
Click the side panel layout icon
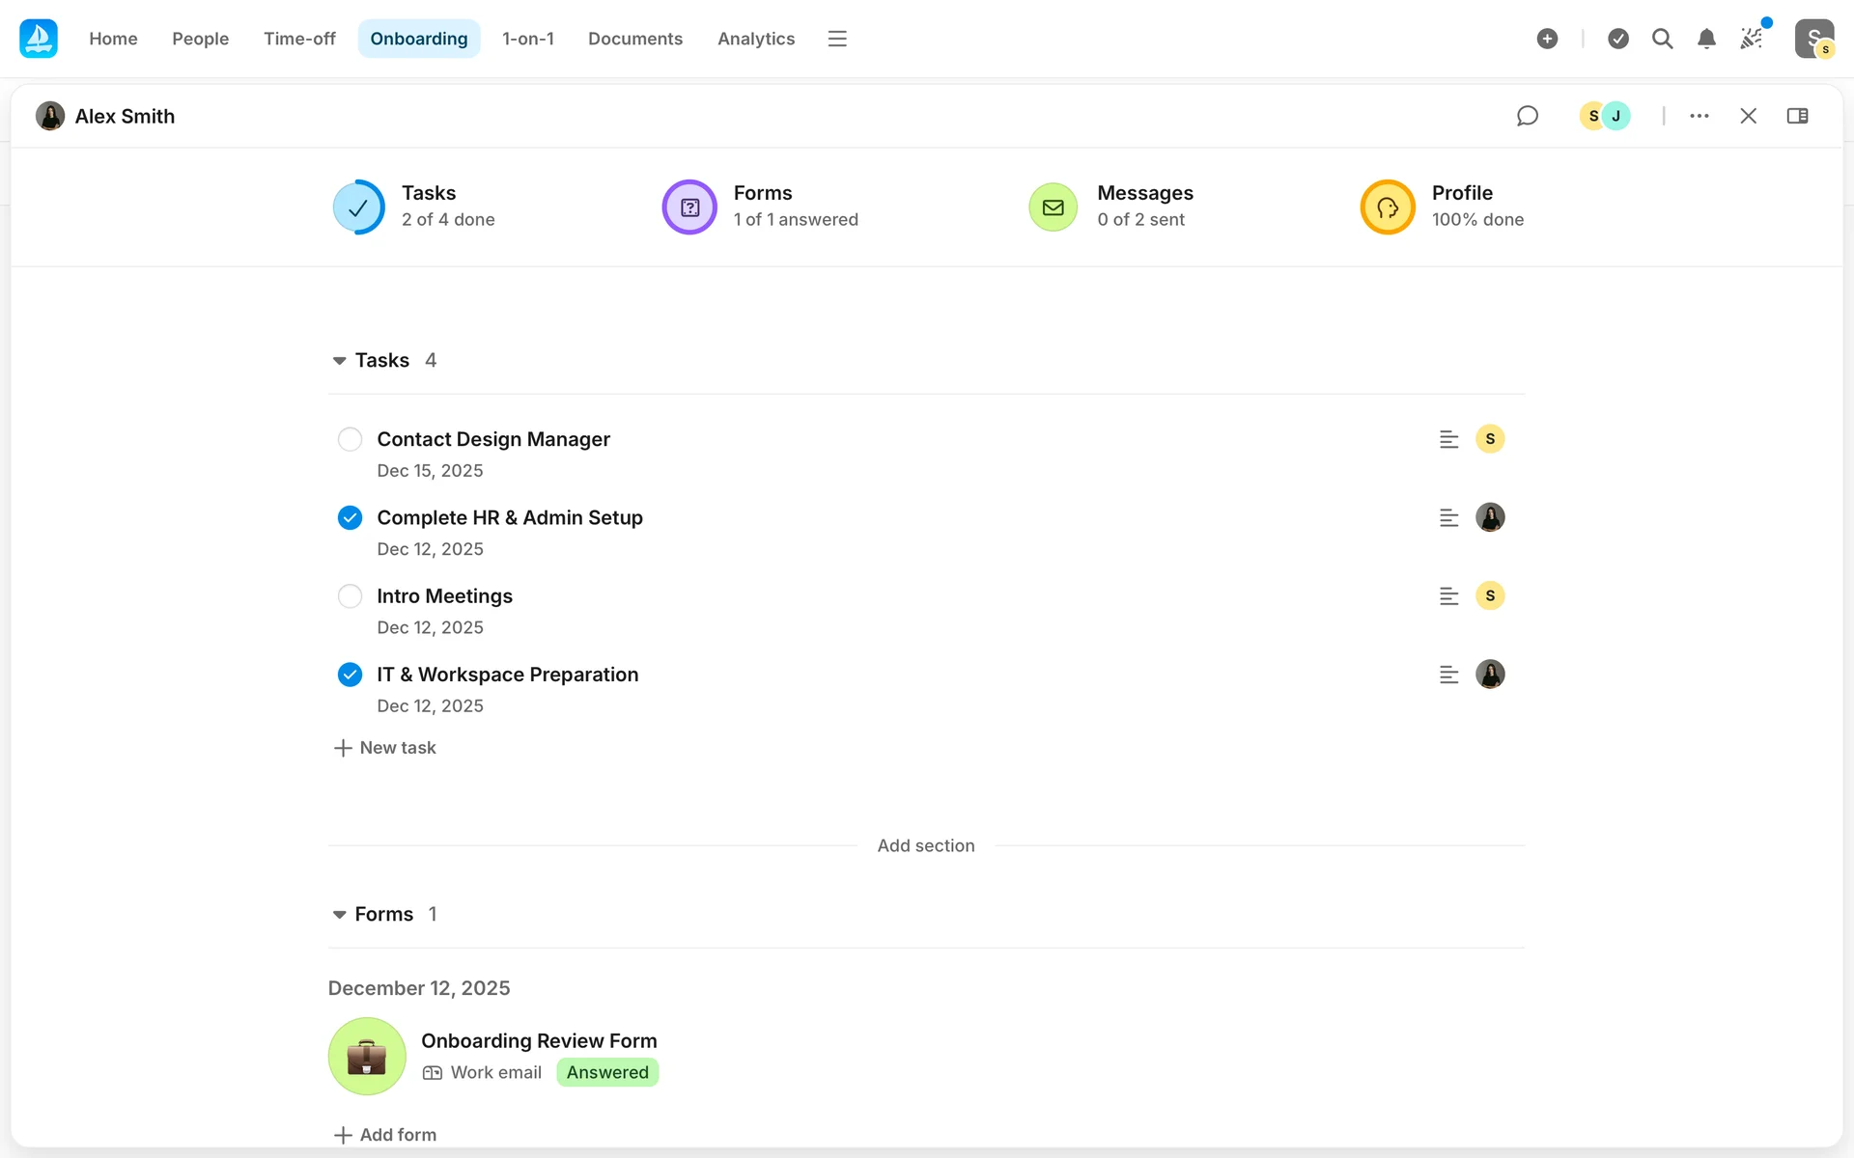click(1797, 116)
